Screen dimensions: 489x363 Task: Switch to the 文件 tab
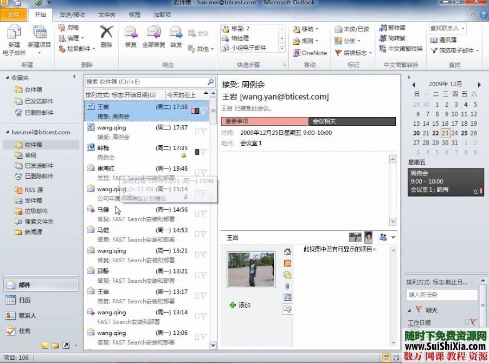click(x=13, y=15)
